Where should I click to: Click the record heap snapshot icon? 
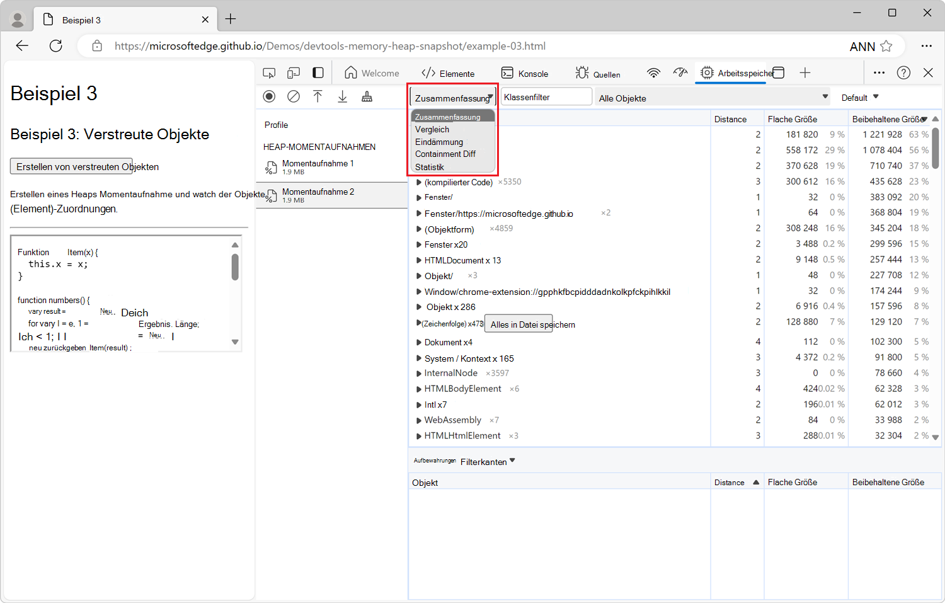(x=269, y=96)
